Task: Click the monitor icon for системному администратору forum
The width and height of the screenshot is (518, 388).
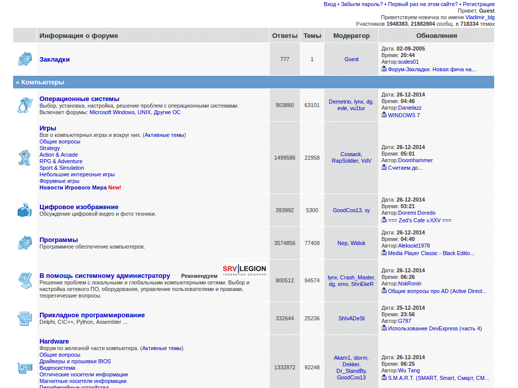Action: 24,280
